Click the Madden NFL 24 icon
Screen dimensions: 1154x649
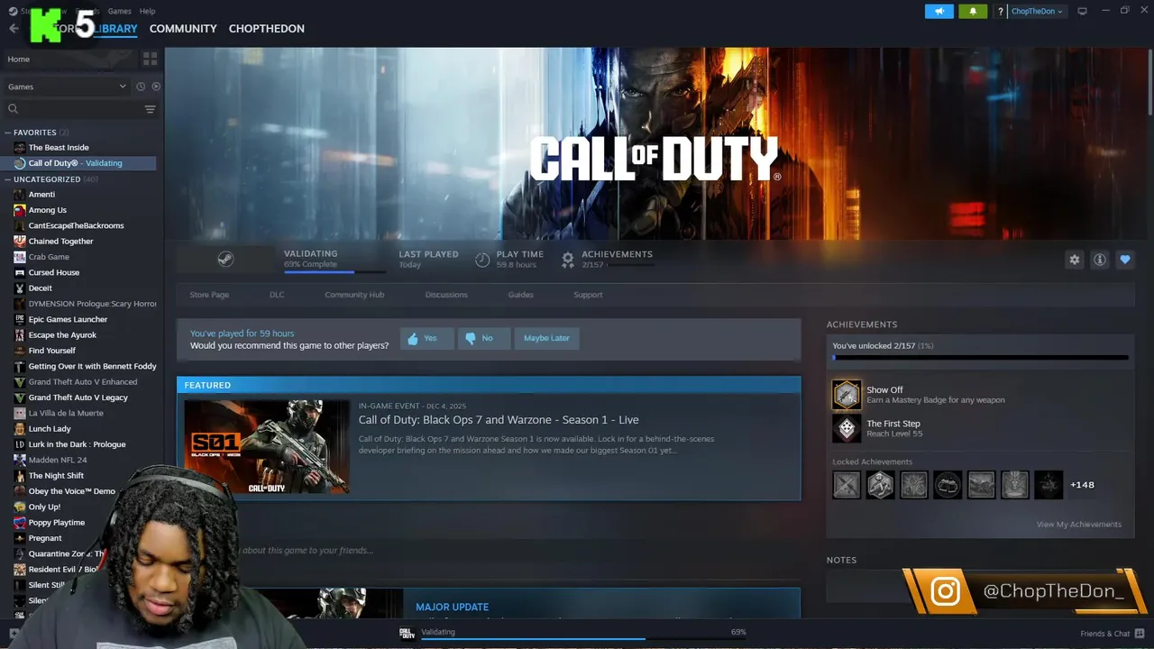coord(20,460)
